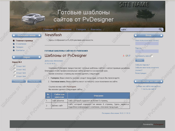Click the Войти login button
Screen dimensions: 175x131
pos(140,60)
